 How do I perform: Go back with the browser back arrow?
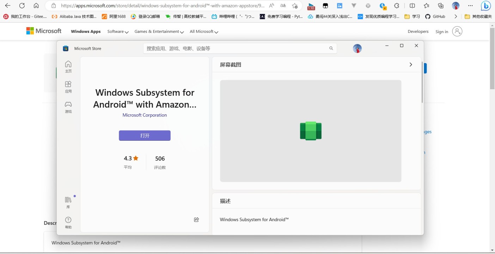coord(8,6)
